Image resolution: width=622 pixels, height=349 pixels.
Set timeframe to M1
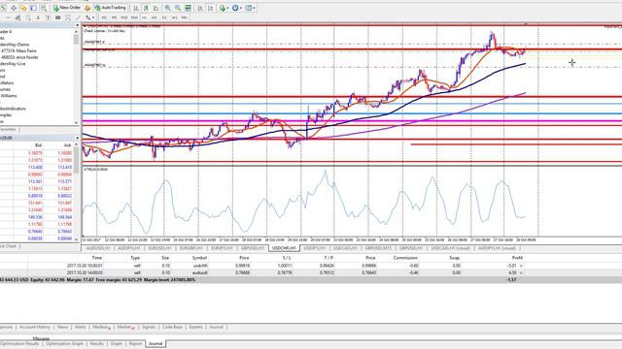[104, 17]
